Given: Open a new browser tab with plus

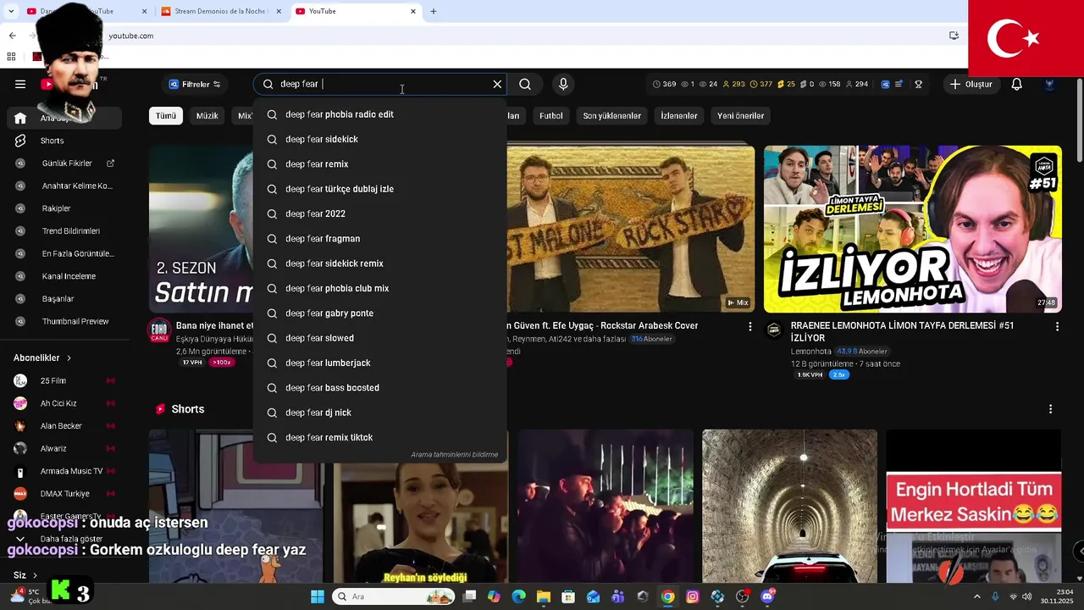Looking at the screenshot, I should (434, 11).
